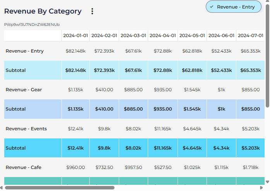Click the scroll up arrow

pos(267,3)
